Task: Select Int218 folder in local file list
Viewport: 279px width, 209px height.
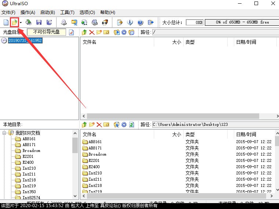Action: [95, 185]
